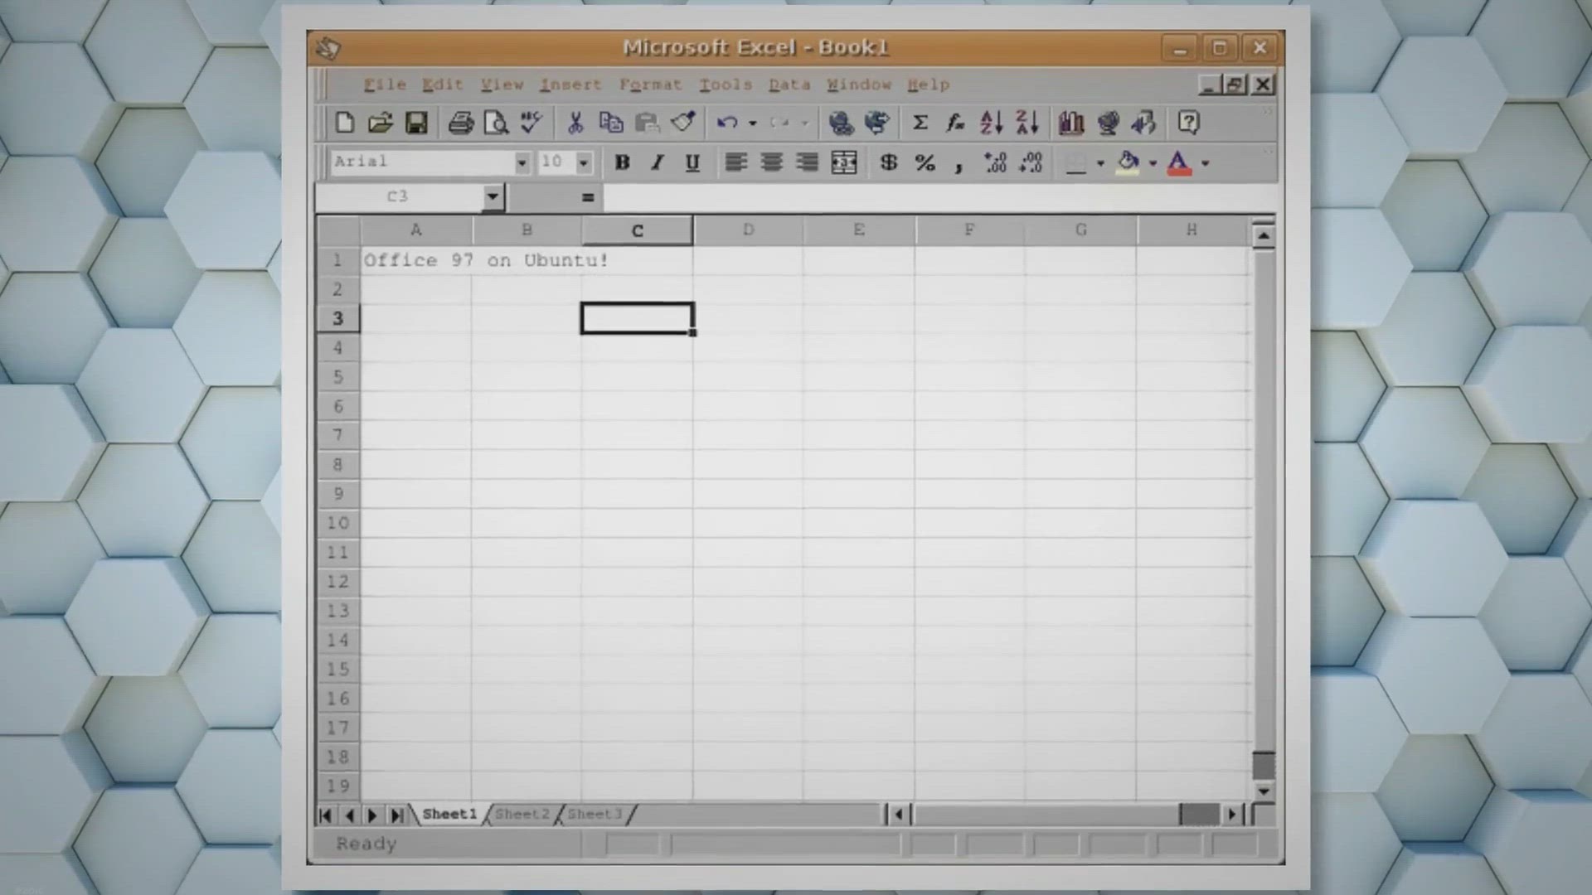The height and width of the screenshot is (895, 1592).
Task: Copy selection with the Copy icon
Action: 610,123
